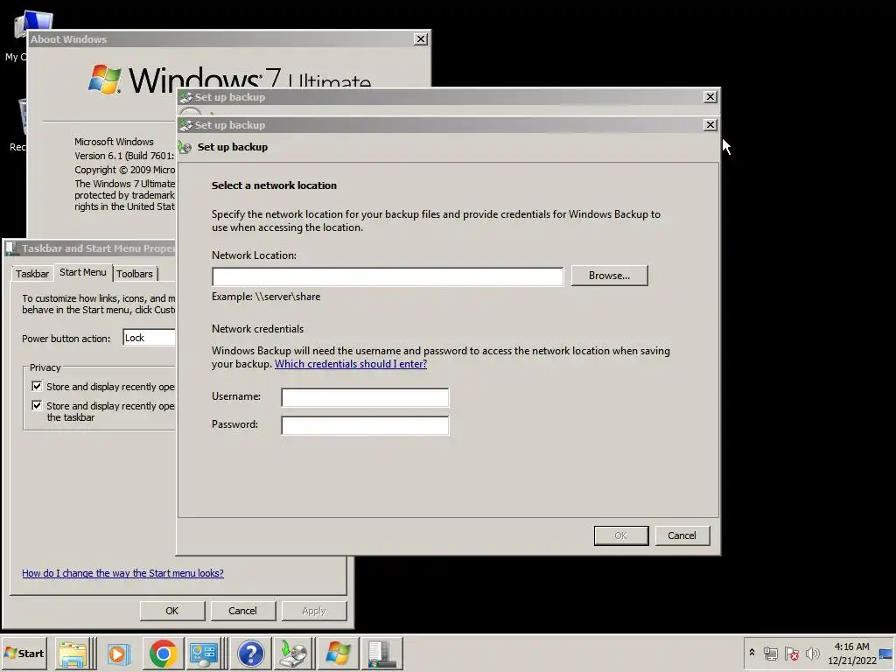Image resolution: width=896 pixels, height=672 pixels.
Task: Open the Power button action dropdown
Action: 149,338
